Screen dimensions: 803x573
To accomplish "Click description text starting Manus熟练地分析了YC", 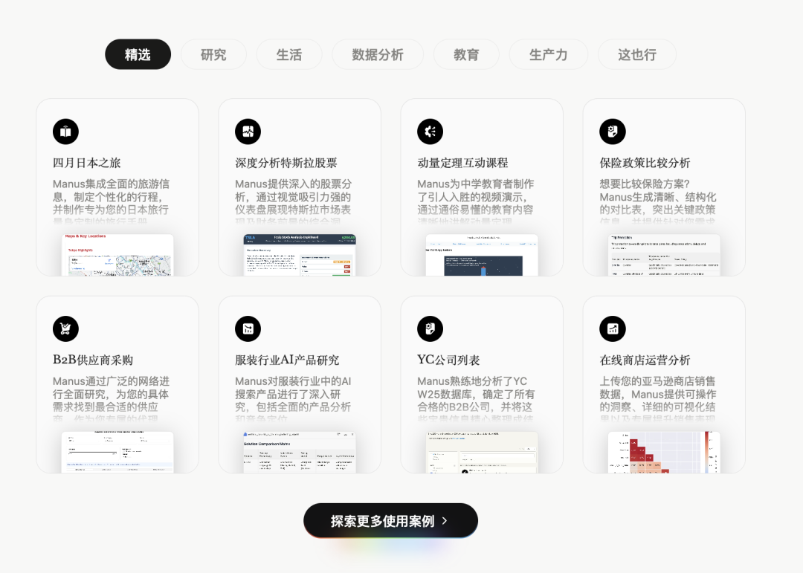I will point(476,398).
